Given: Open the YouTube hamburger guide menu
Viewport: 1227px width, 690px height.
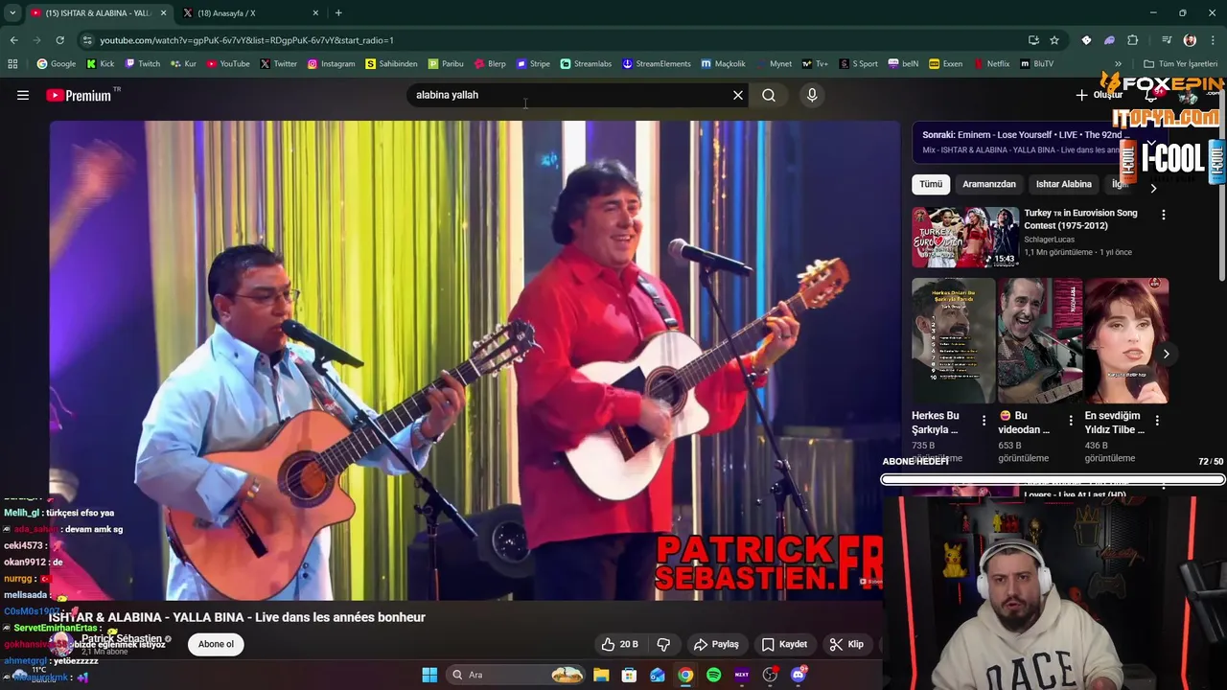Looking at the screenshot, I should click(x=23, y=95).
